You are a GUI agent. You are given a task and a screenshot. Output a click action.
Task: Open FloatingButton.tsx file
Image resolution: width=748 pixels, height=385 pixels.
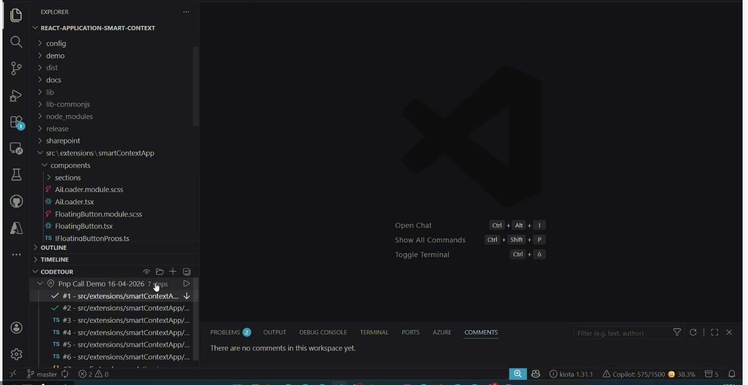(x=84, y=226)
